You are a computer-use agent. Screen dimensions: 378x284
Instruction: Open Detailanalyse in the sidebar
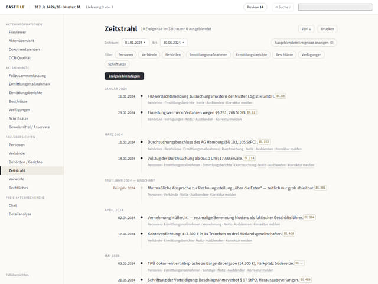tap(20, 214)
